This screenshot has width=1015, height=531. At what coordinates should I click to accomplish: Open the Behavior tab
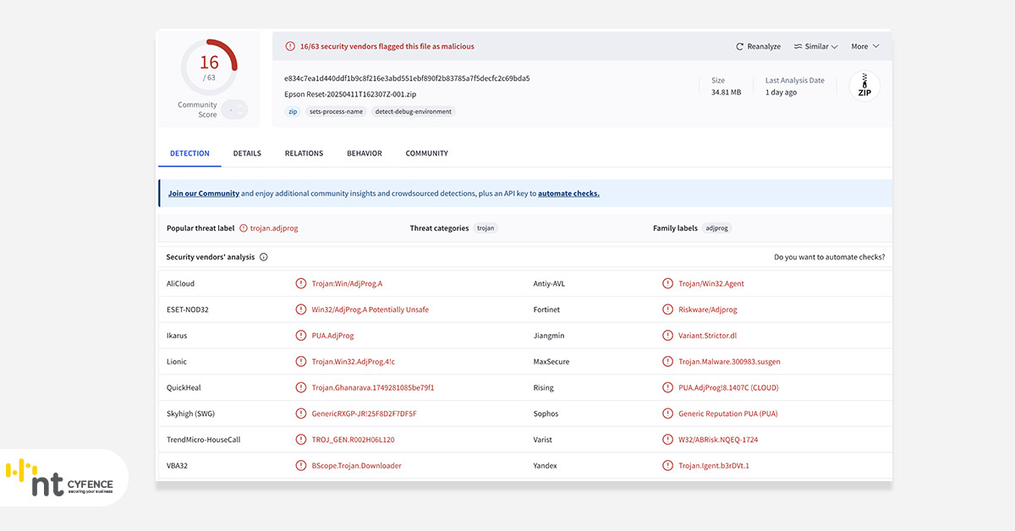pyautogui.click(x=365, y=153)
